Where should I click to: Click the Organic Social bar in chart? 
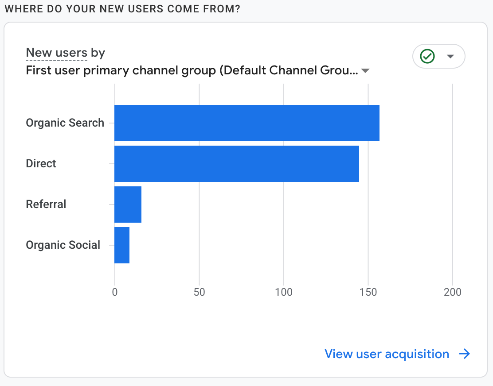122,245
